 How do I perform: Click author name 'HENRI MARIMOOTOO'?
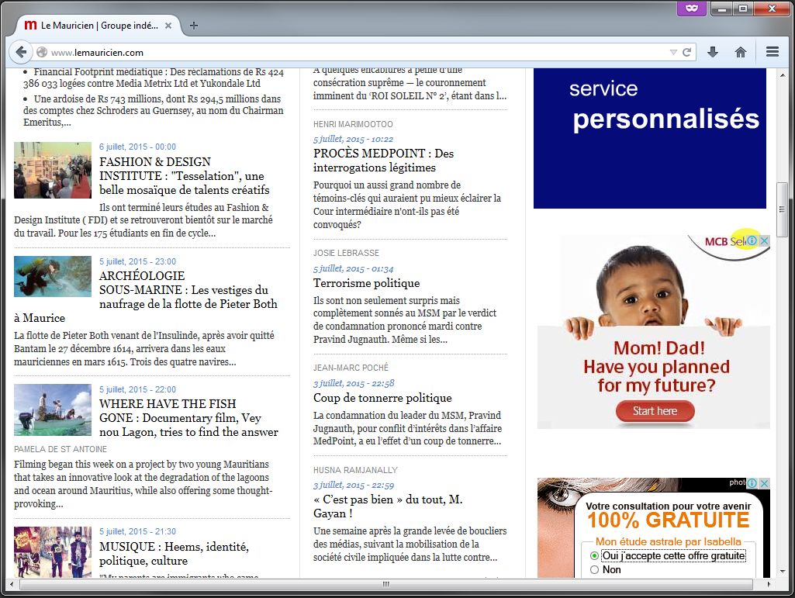tap(353, 124)
